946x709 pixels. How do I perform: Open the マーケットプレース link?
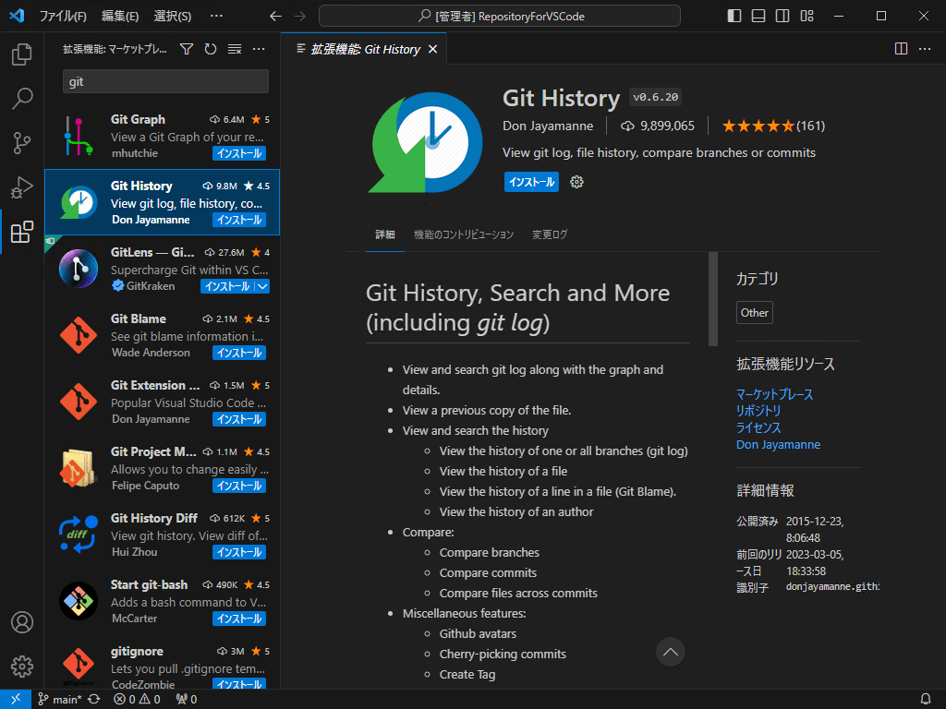(x=775, y=394)
